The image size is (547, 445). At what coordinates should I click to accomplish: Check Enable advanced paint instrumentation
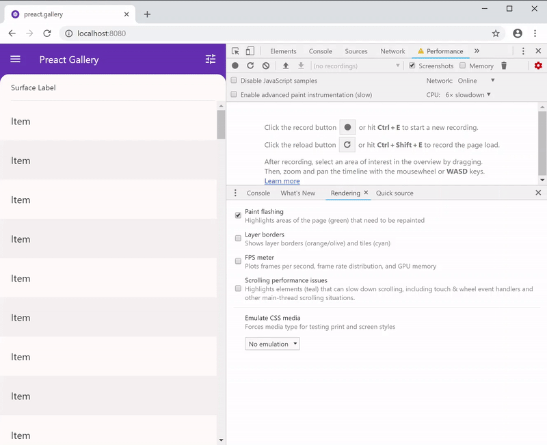coord(234,94)
